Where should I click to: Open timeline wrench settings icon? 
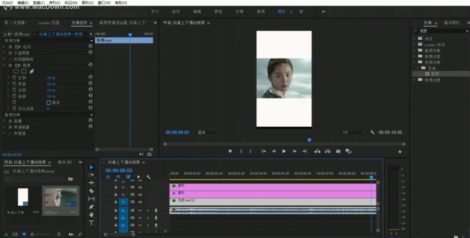[148, 177]
